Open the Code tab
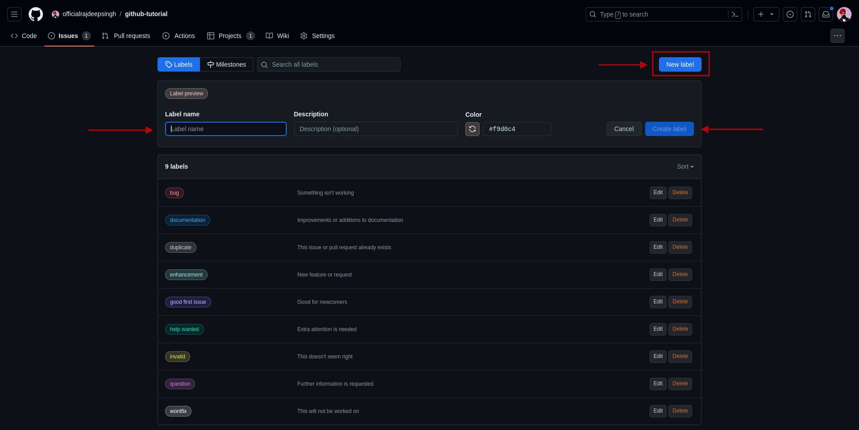The height and width of the screenshot is (430, 859). click(x=24, y=36)
